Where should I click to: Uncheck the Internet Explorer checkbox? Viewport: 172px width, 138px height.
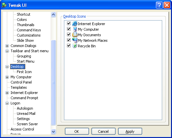[69, 23]
